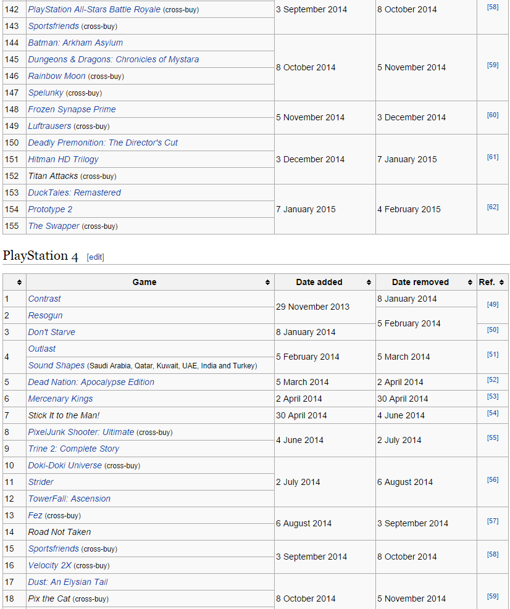510x609 pixels.
Task: Sort PlayStation 4 table by Ref. column
Action: click(x=501, y=283)
